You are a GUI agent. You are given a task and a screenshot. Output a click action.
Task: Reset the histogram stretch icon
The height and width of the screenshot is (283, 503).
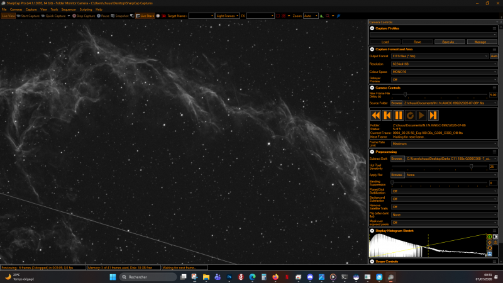click(x=489, y=248)
